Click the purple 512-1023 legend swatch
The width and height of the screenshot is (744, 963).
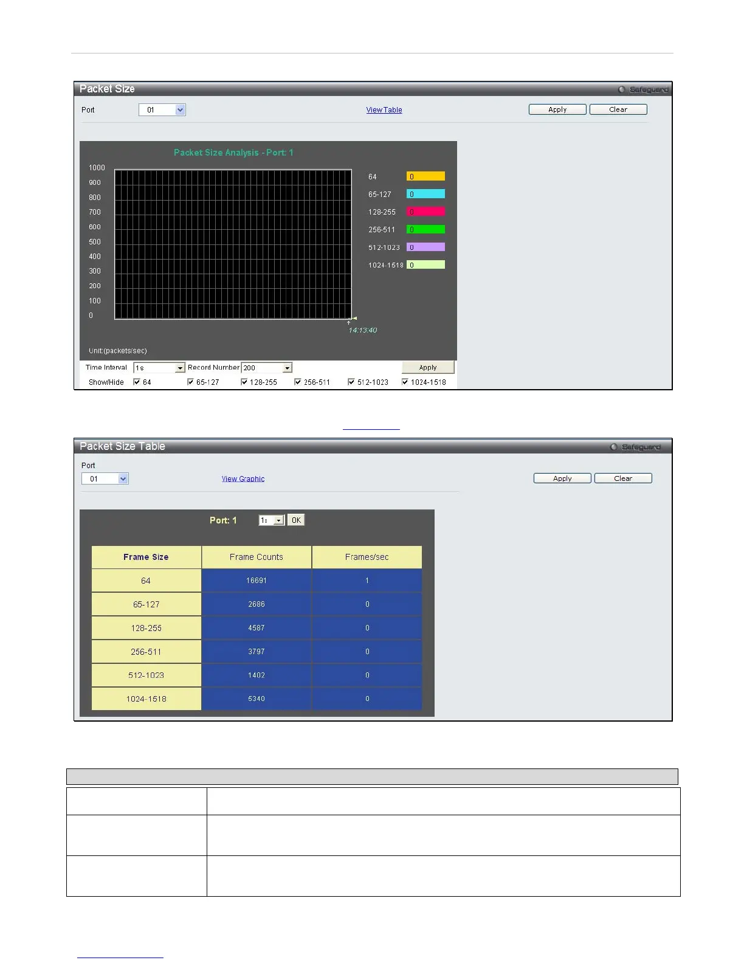tap(425, 247)
